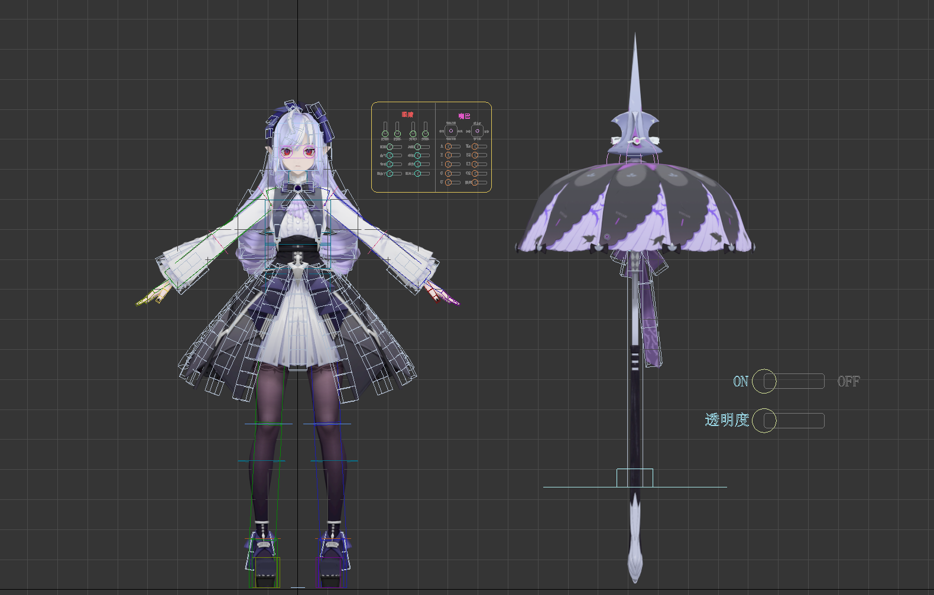Select the left mouth joystick control
Screen dimensions: 934x595
[451, 131]
